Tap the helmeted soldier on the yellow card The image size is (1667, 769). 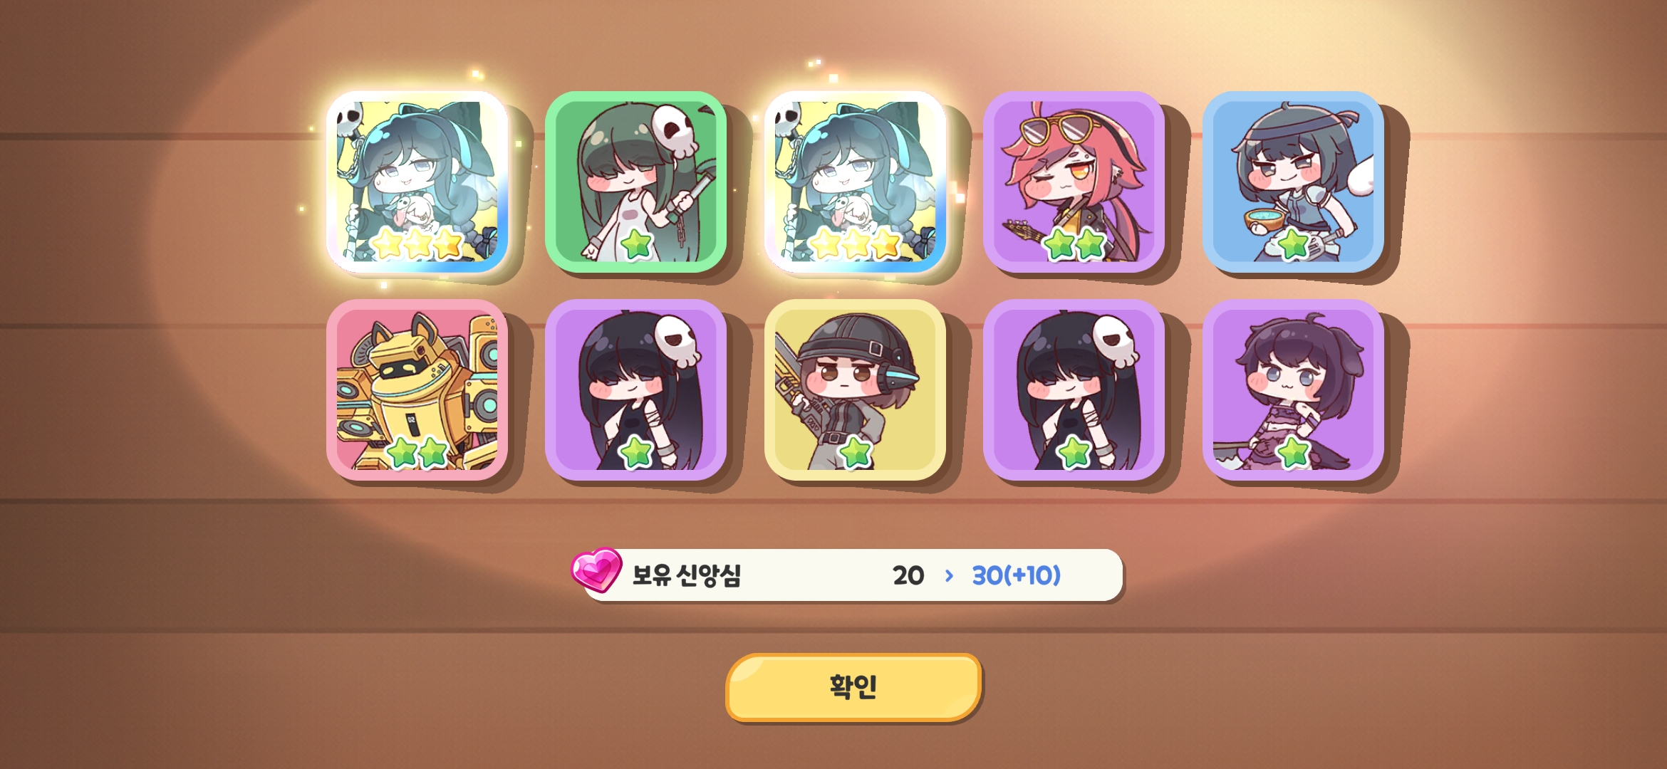(855, 389)
